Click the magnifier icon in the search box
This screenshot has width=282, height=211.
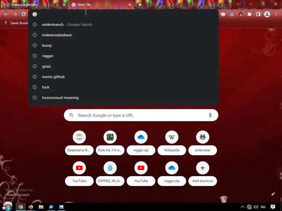coord(71,115)
